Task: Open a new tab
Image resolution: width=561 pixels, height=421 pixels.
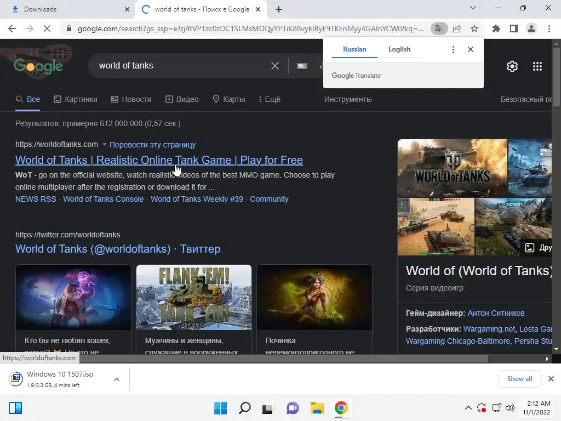Action: pyautogui.click(x=279, y=9)
